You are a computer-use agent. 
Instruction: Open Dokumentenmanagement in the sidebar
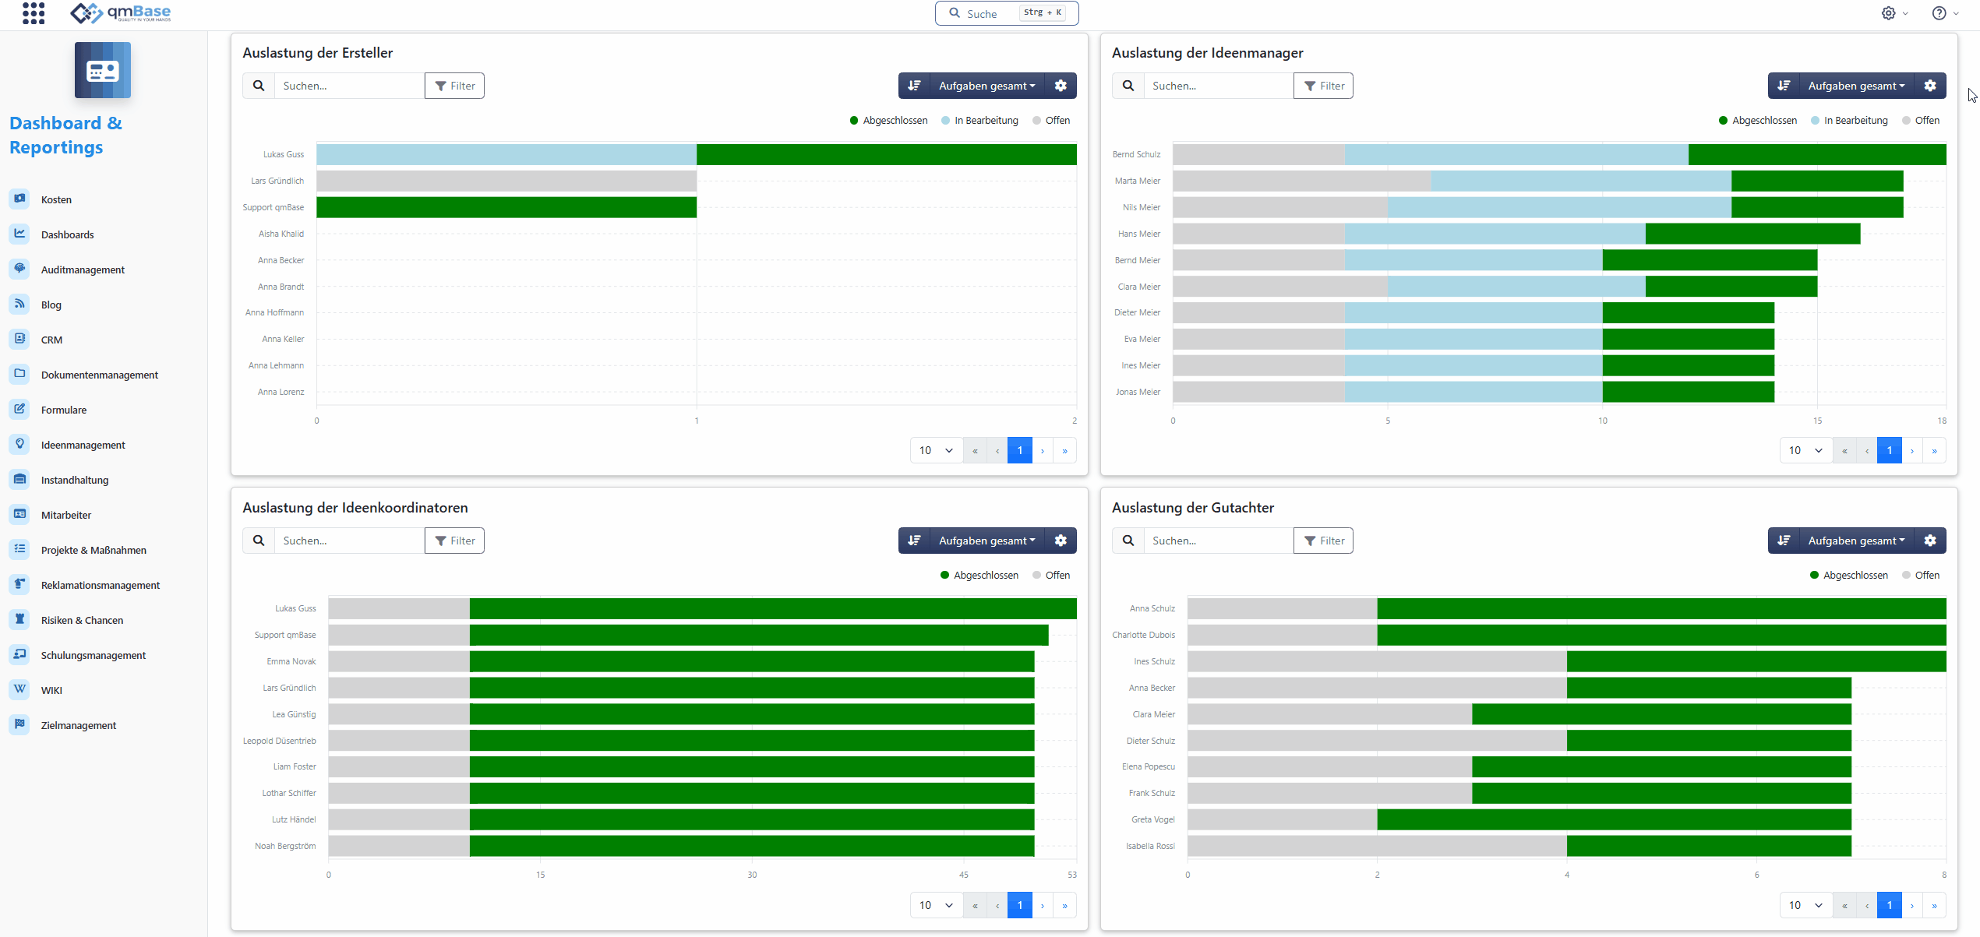[100, 375]
